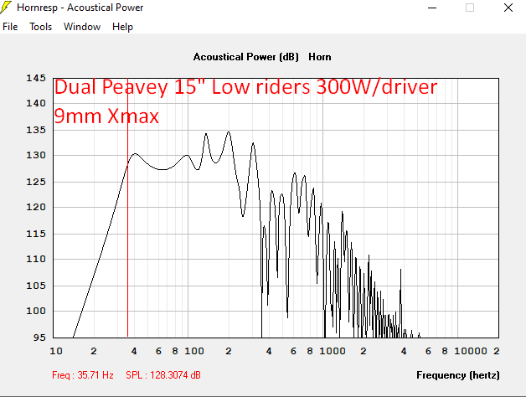The height and width of the screenshot is (397, 526).
Task: Click the 'SPL : 128.3074 dB' readout
Action: [x=163, y=375]
